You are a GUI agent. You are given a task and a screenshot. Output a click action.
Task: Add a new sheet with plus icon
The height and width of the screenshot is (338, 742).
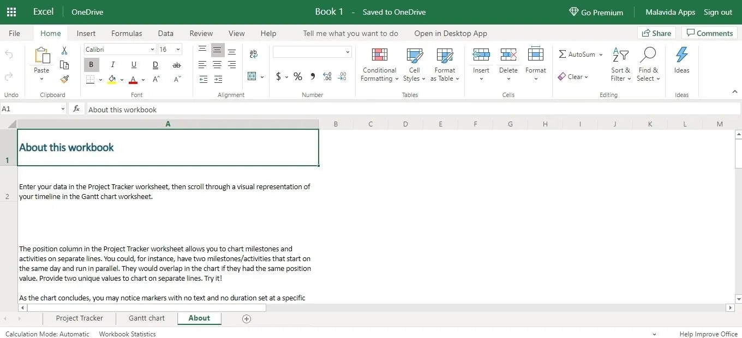click(247, 319)
